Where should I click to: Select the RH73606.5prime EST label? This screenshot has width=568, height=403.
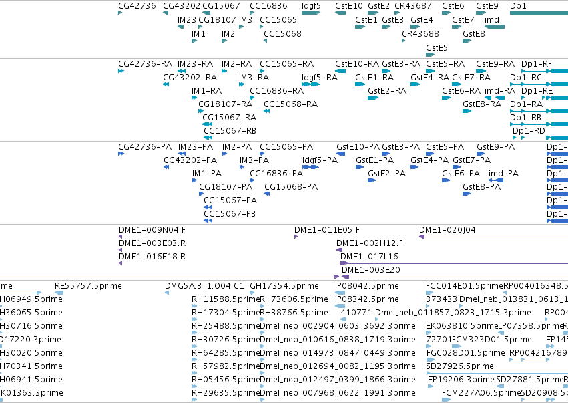294,299
